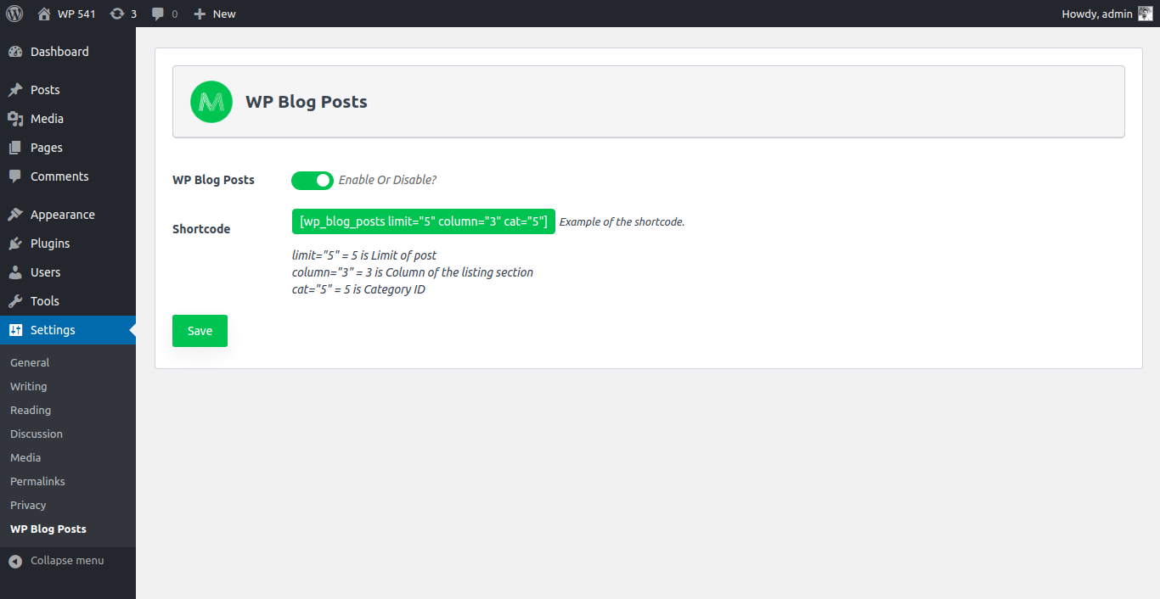Open the Tools menu label
The width and height of the screenshot is (1160, 599).
(45, 301)
